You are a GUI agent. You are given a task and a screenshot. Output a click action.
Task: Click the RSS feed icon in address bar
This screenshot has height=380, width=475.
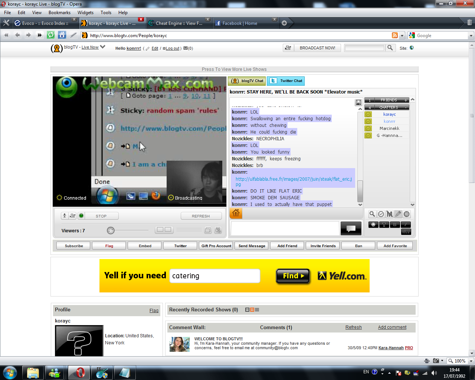tap(395, 35)
